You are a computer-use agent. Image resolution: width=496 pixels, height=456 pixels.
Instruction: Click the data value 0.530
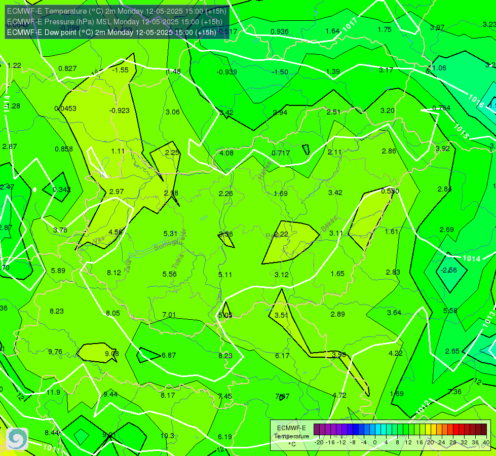390,191
